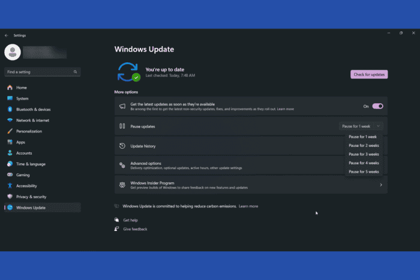Open Network & internet settings
This screenshot has width=420, height=280.
click(43, 120)
